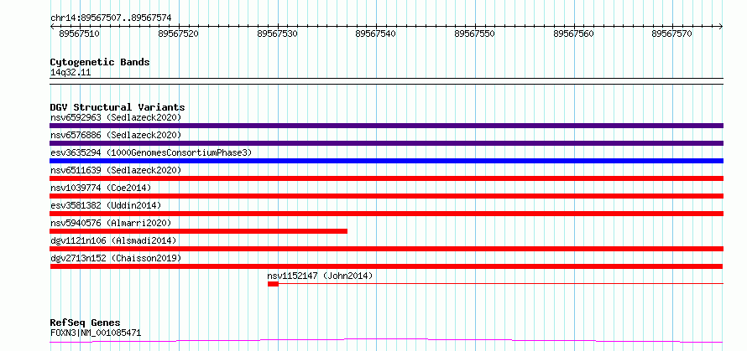Click the FOXN3|NM_001085471 gene label
Screen dimensions: 747x351
[x=96, y=333]
